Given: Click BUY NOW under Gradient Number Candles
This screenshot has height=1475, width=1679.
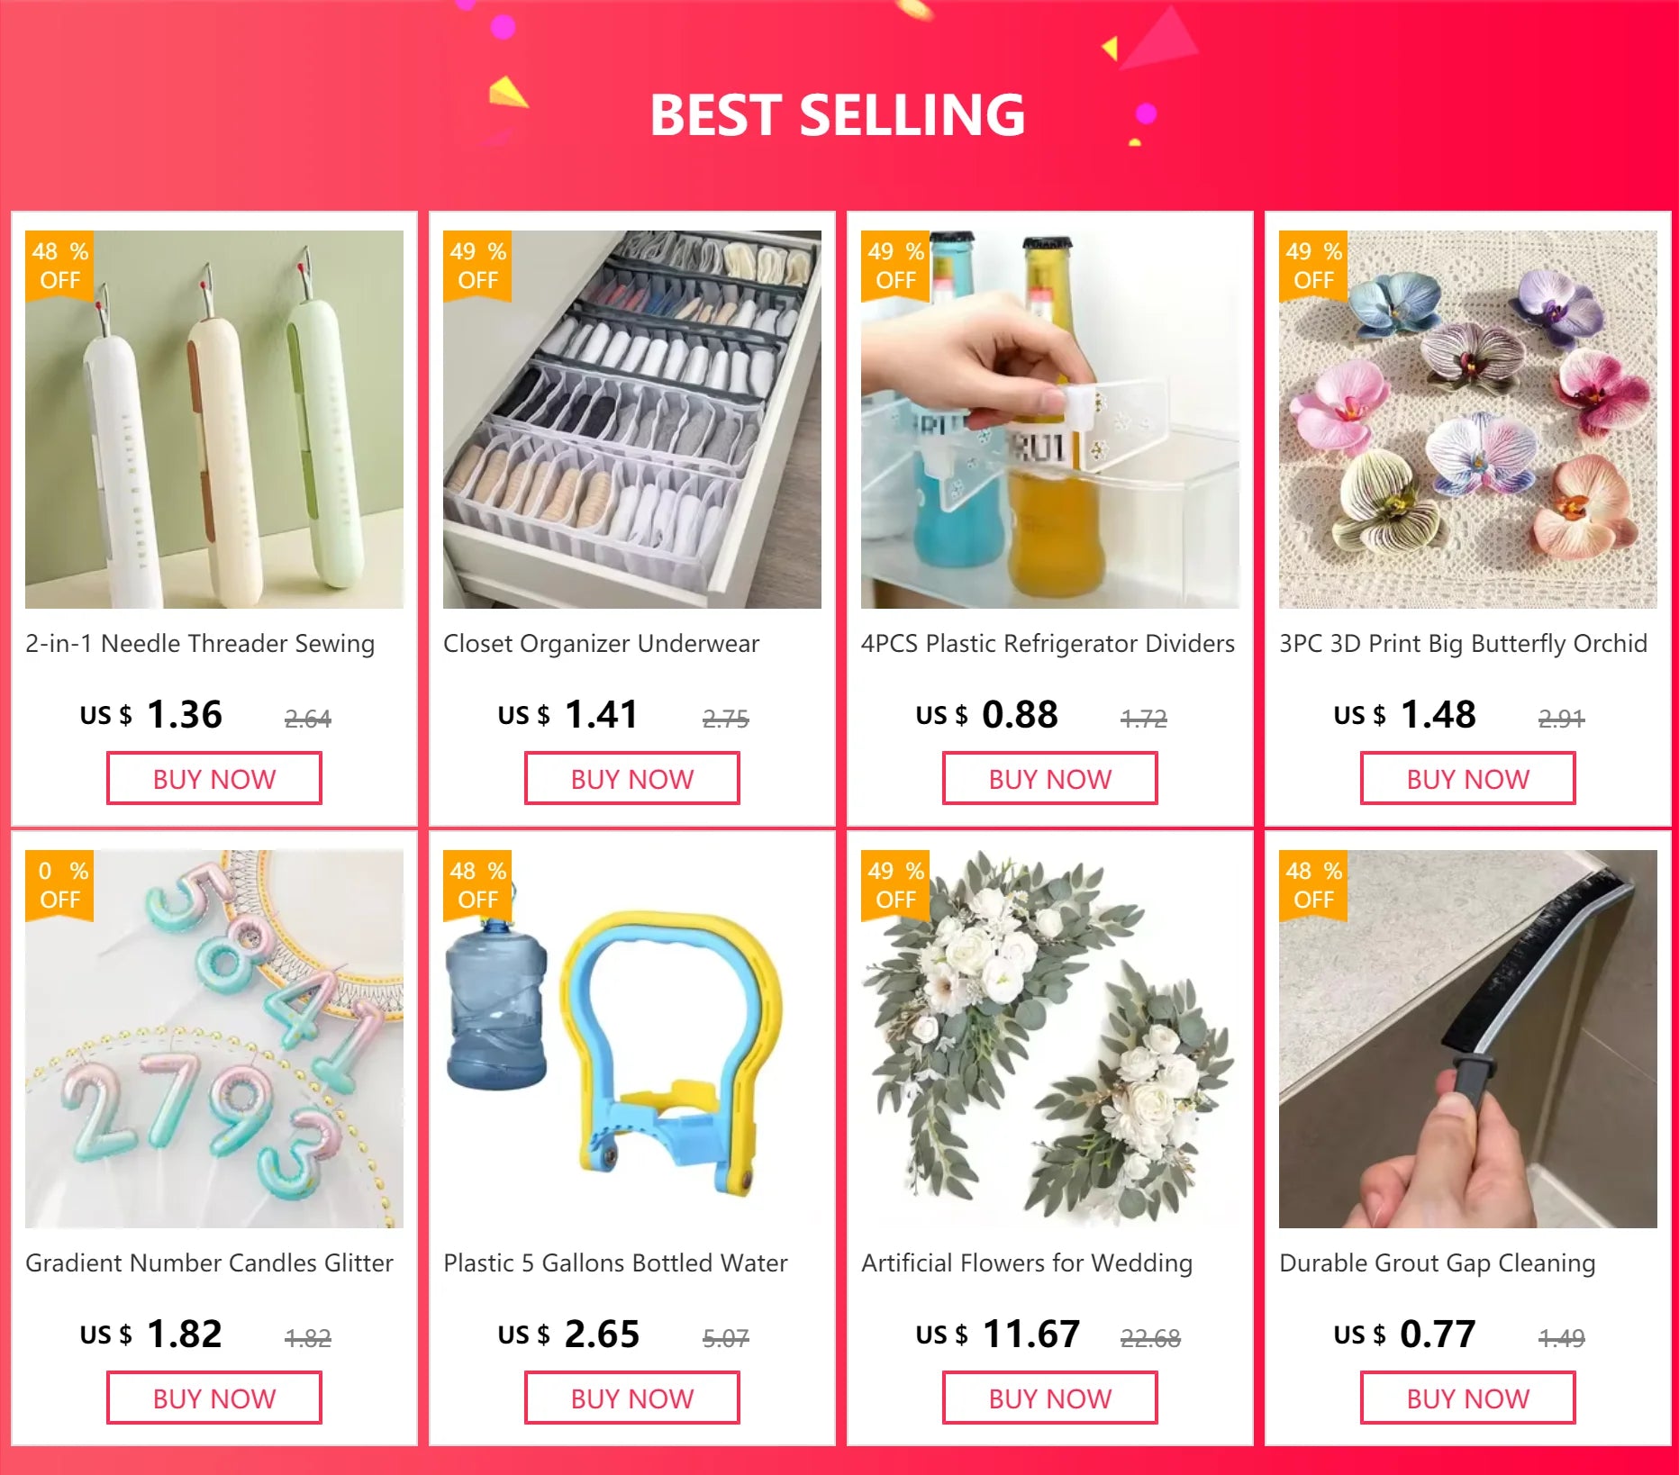Looking at the screenshot, I should click(x=214, y=1398).
